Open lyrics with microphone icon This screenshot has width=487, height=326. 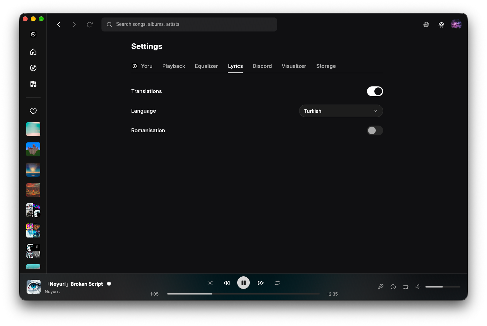[x=381, y=287]
